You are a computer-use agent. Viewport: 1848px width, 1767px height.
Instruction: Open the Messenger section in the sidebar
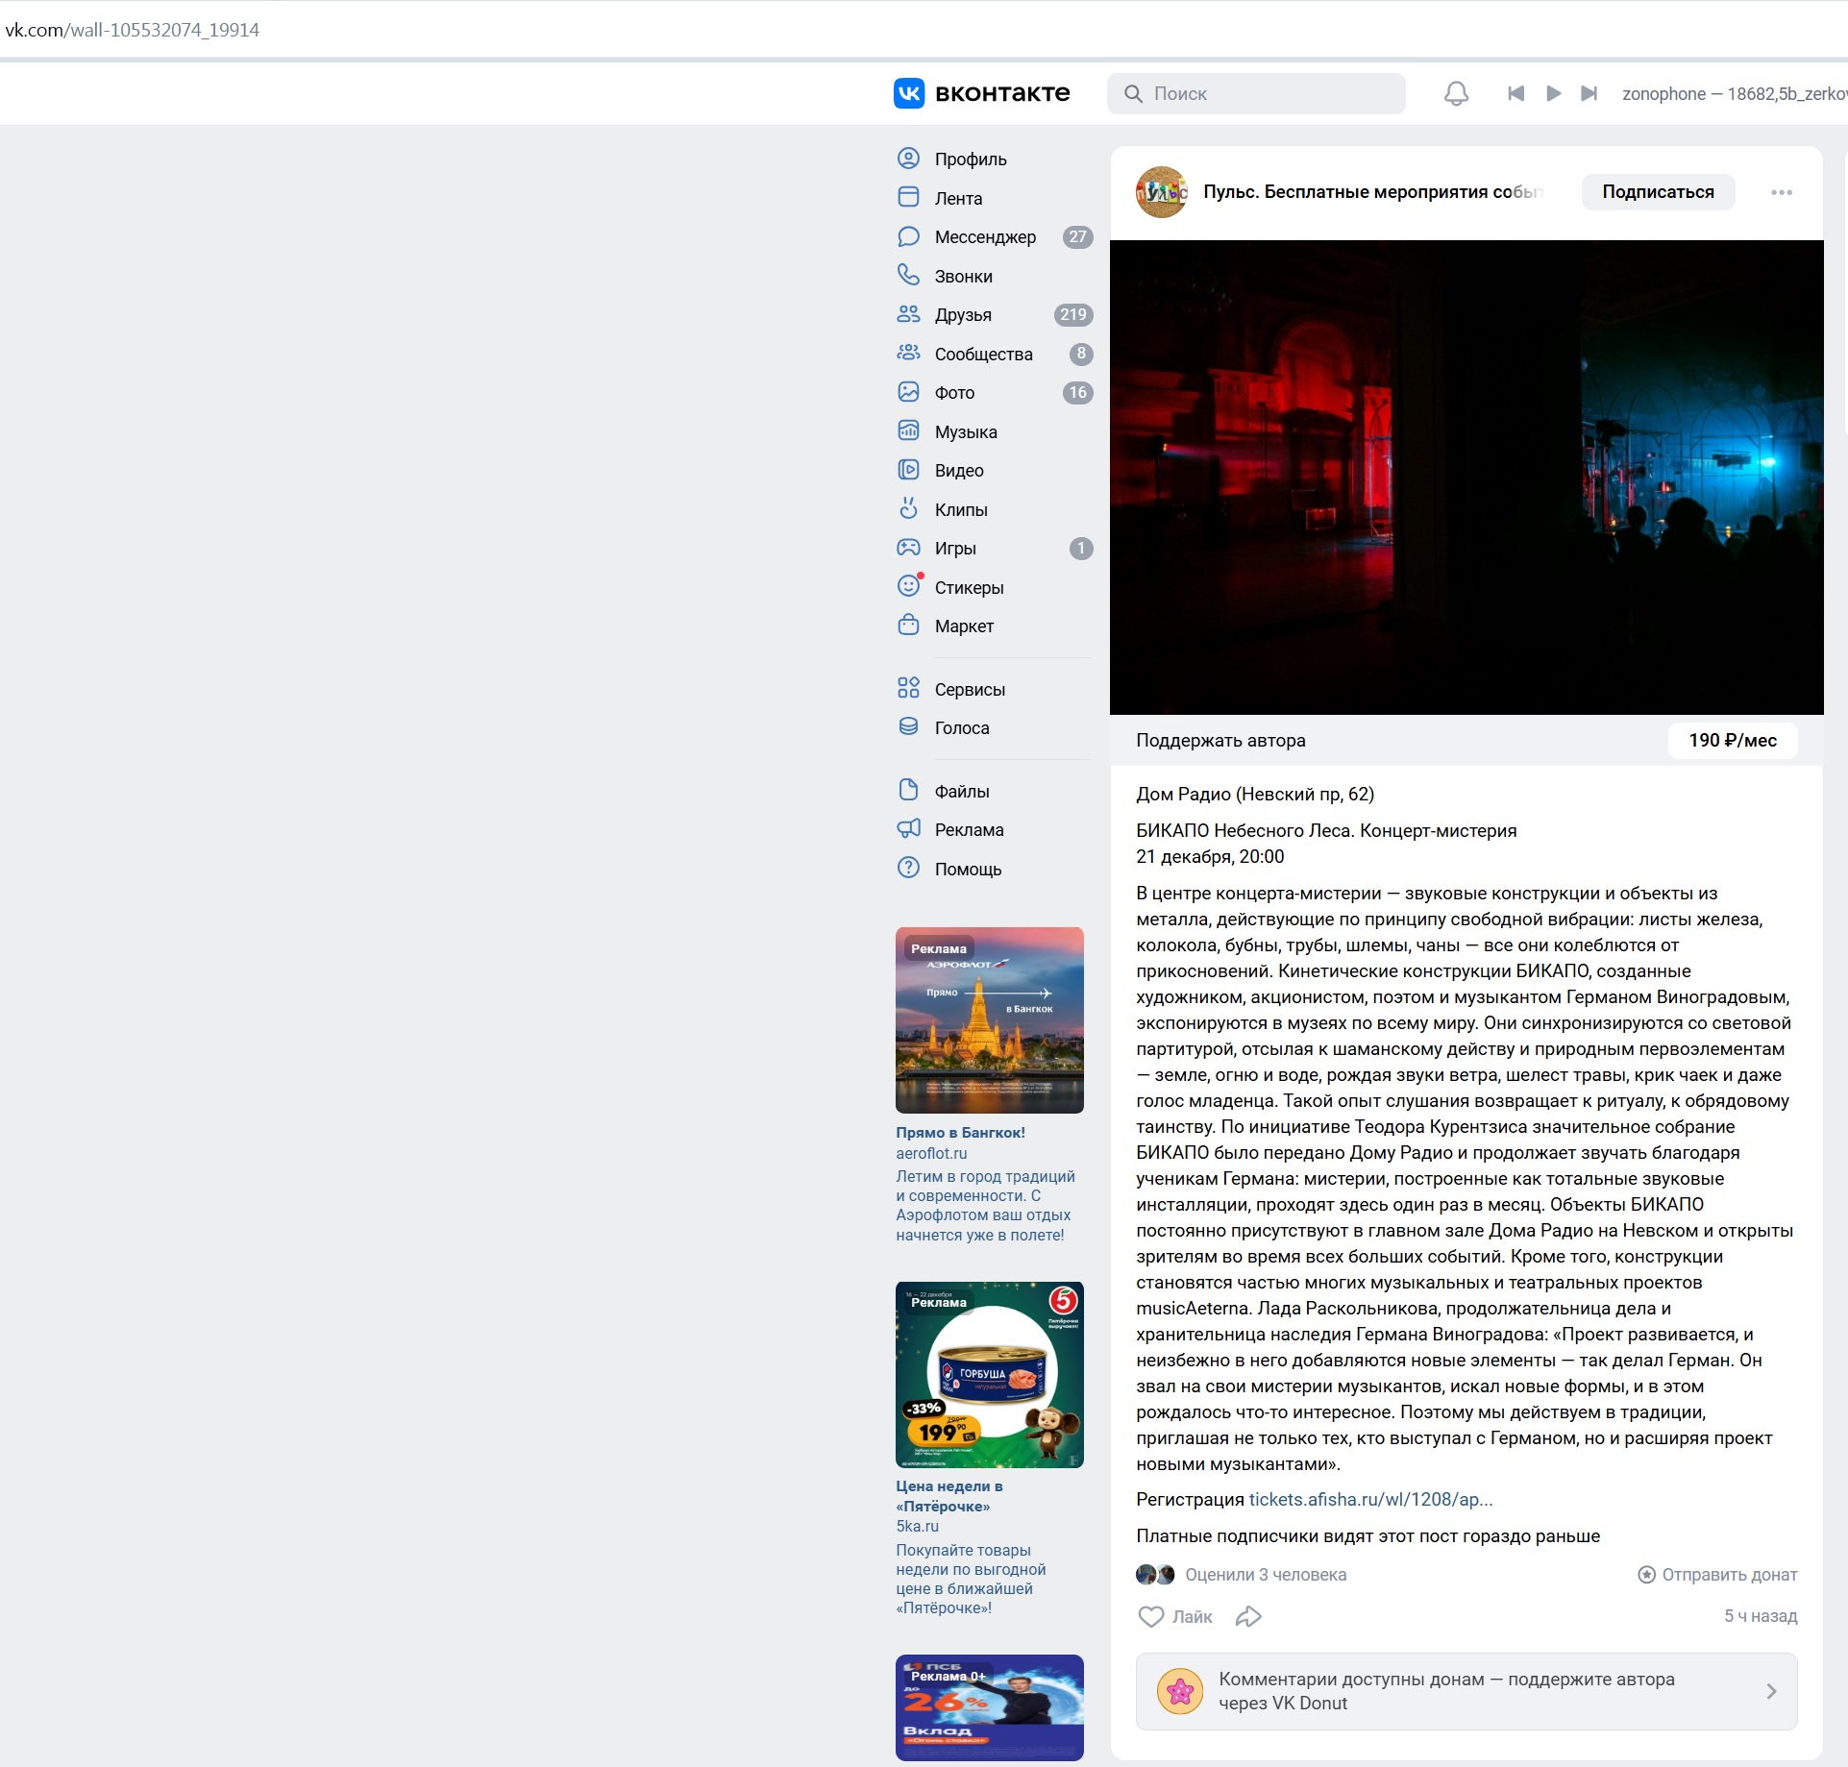(984, 237)
